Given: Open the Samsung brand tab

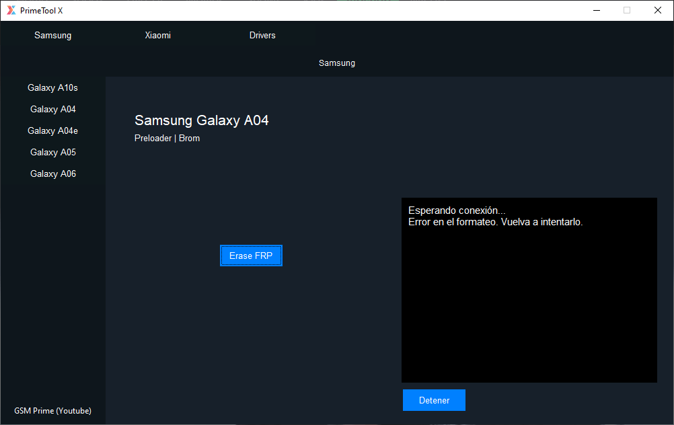Looking at the screenshot, I should (x=52, y=36).
